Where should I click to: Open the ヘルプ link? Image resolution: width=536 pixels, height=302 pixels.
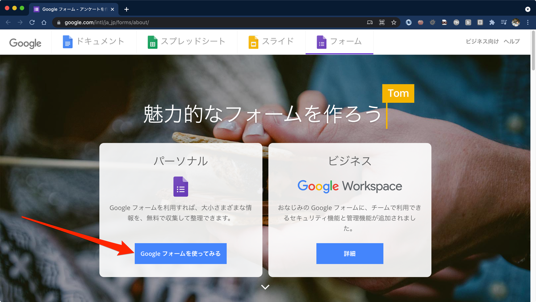511,42
